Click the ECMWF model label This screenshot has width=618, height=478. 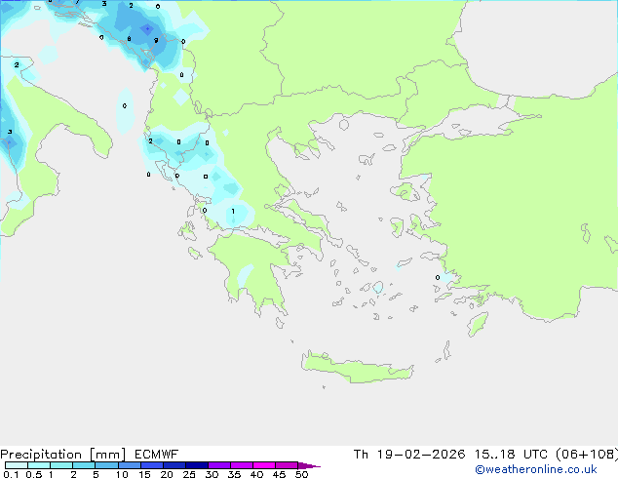[x=157, y=455]
